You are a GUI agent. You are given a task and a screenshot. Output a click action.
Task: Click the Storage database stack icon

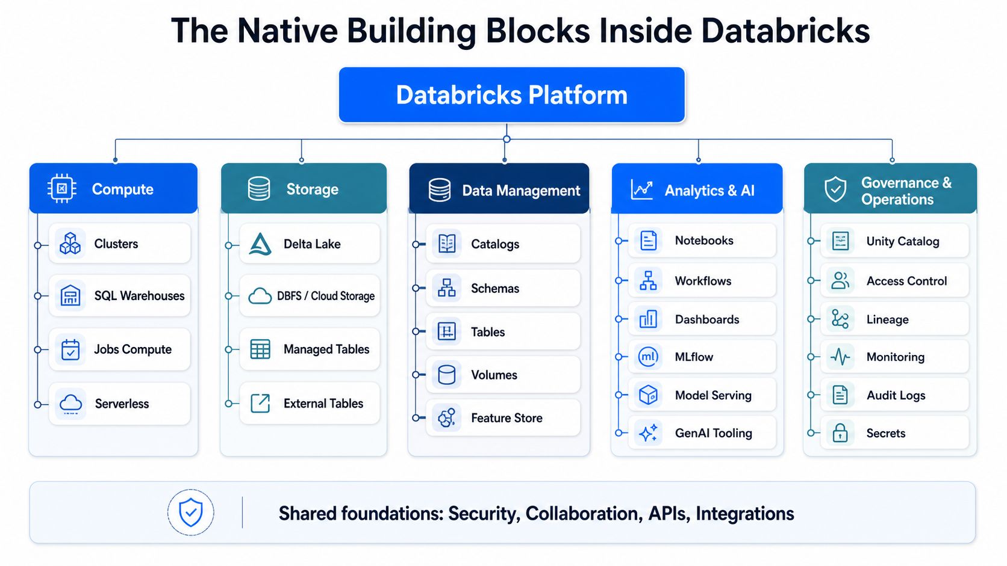(259, 189)
